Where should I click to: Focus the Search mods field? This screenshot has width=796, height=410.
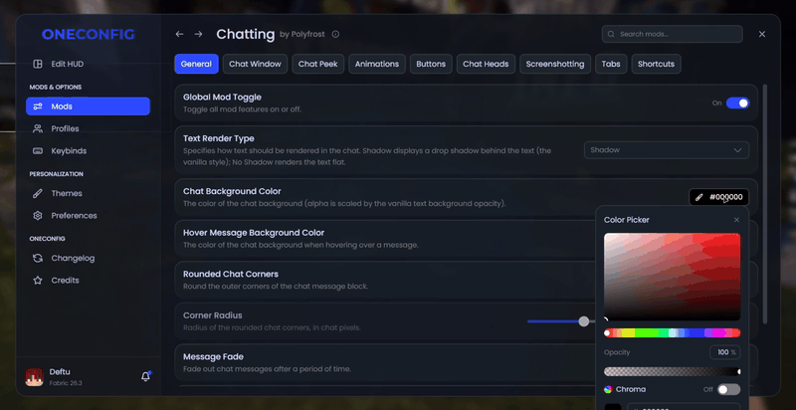(x=673, y=35)
